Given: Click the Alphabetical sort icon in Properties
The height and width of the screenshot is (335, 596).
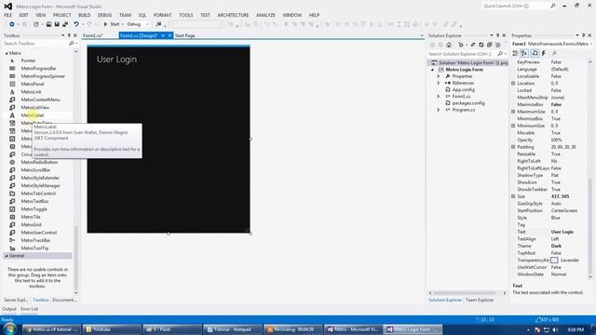Looking at the screenshot, I should (524, 53).
